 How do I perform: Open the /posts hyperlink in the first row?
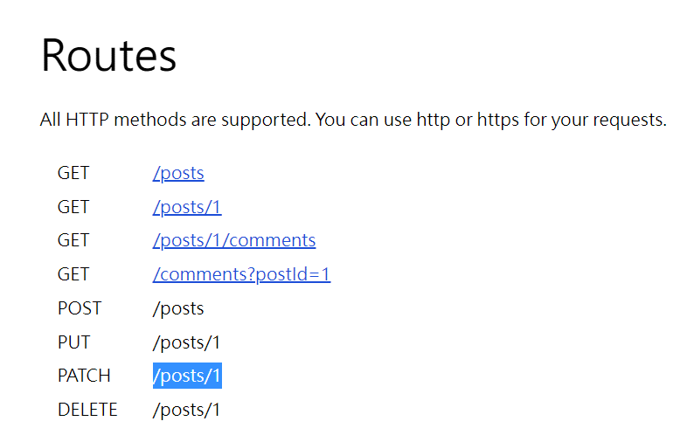[178, 173]
